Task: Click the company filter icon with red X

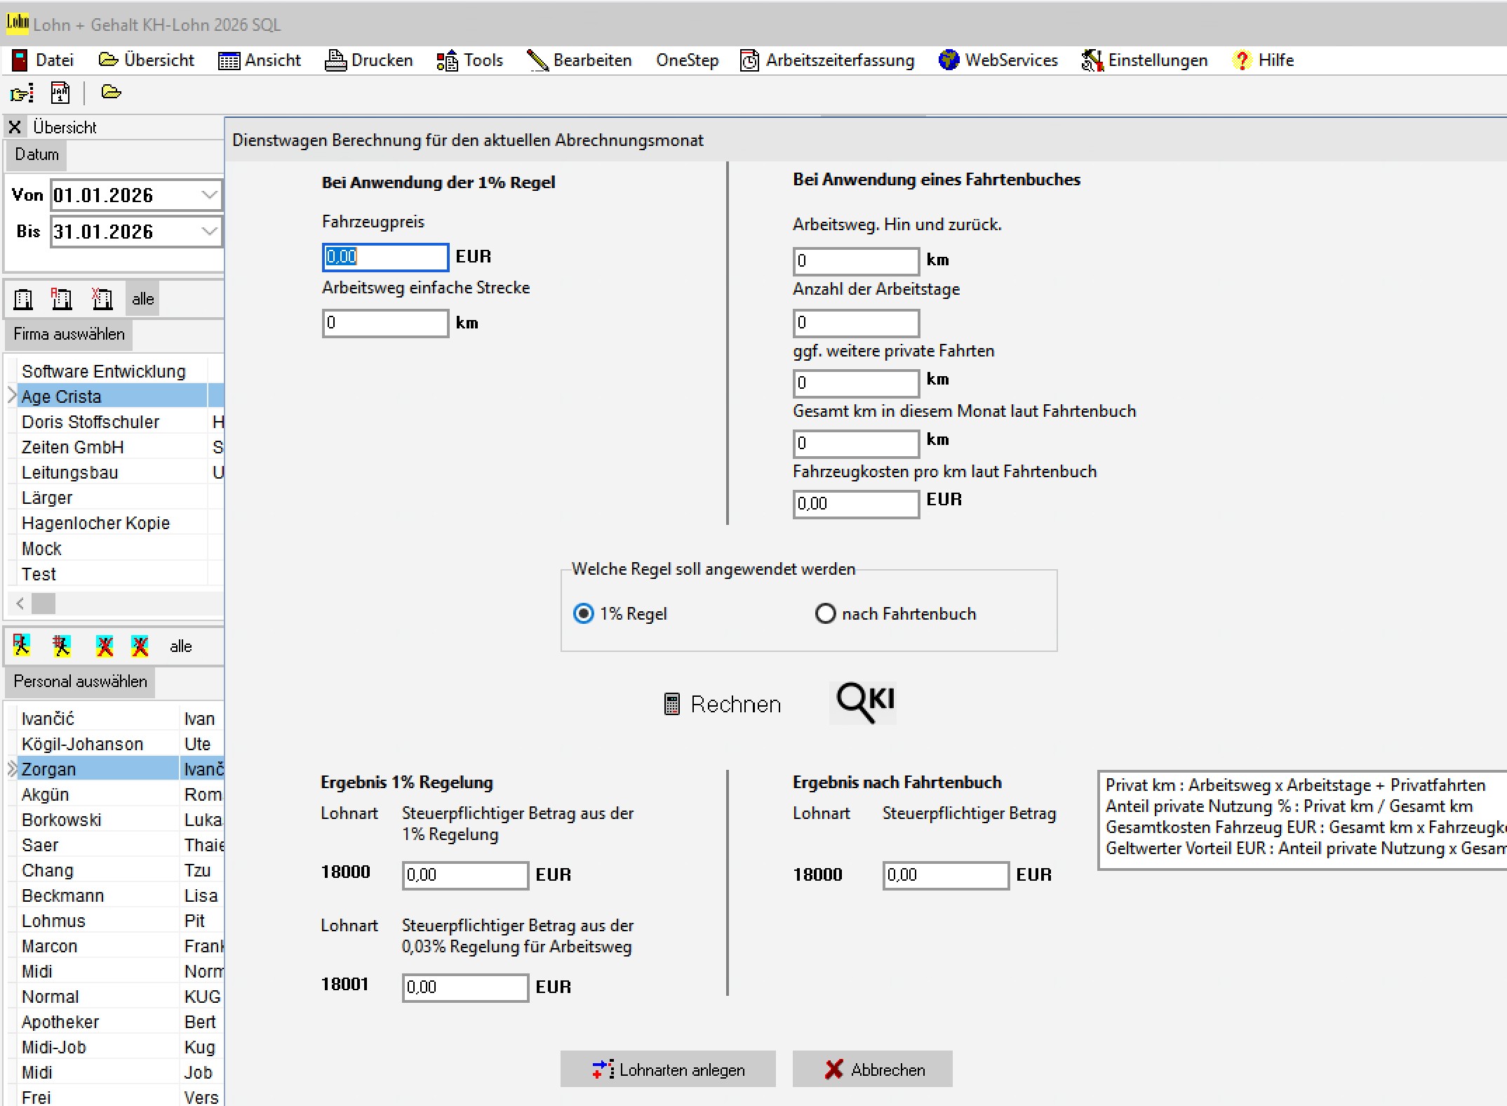Action: pyautogui.click(x=102, y=299)
